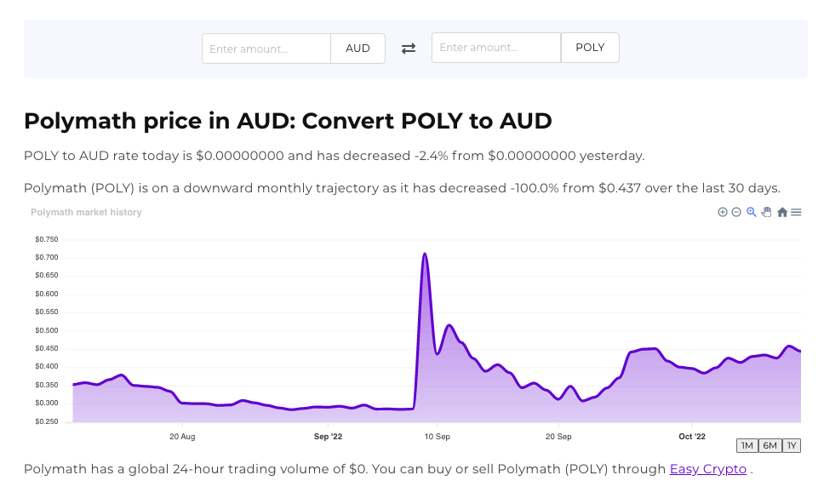This screenshot has height=498, width=824.
Task: Click the POLY amount input field
Action: (x=496, y=49)
